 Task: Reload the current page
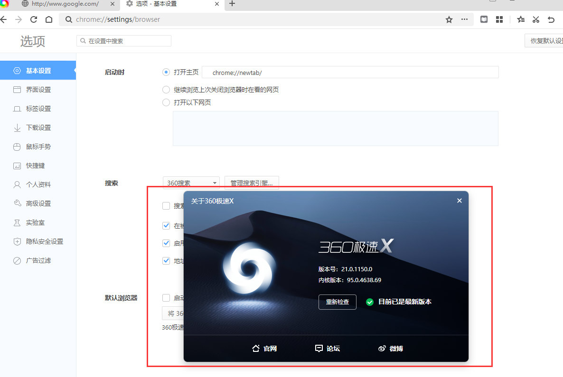(34, 19)
